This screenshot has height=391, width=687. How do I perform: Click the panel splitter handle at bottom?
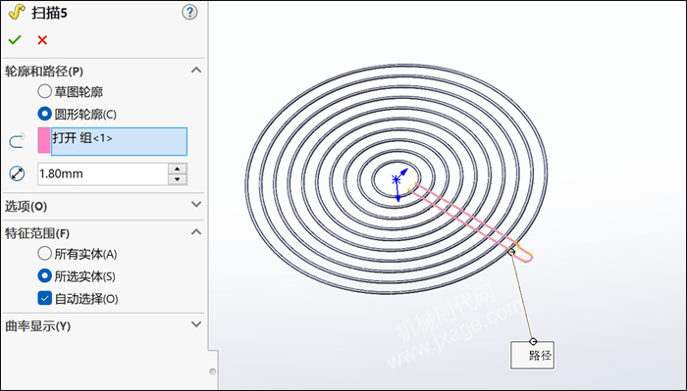pos(213,371)
